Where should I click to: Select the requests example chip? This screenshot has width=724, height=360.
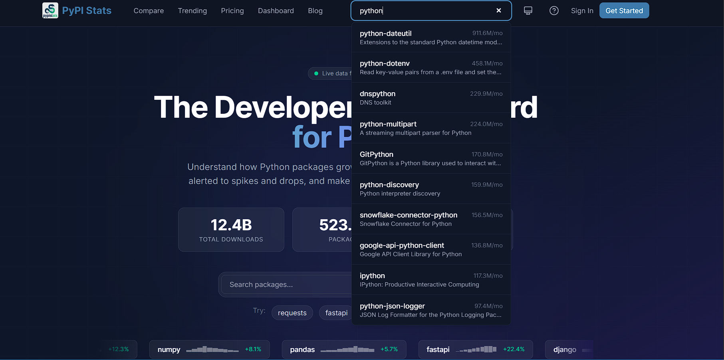point(292,313)
